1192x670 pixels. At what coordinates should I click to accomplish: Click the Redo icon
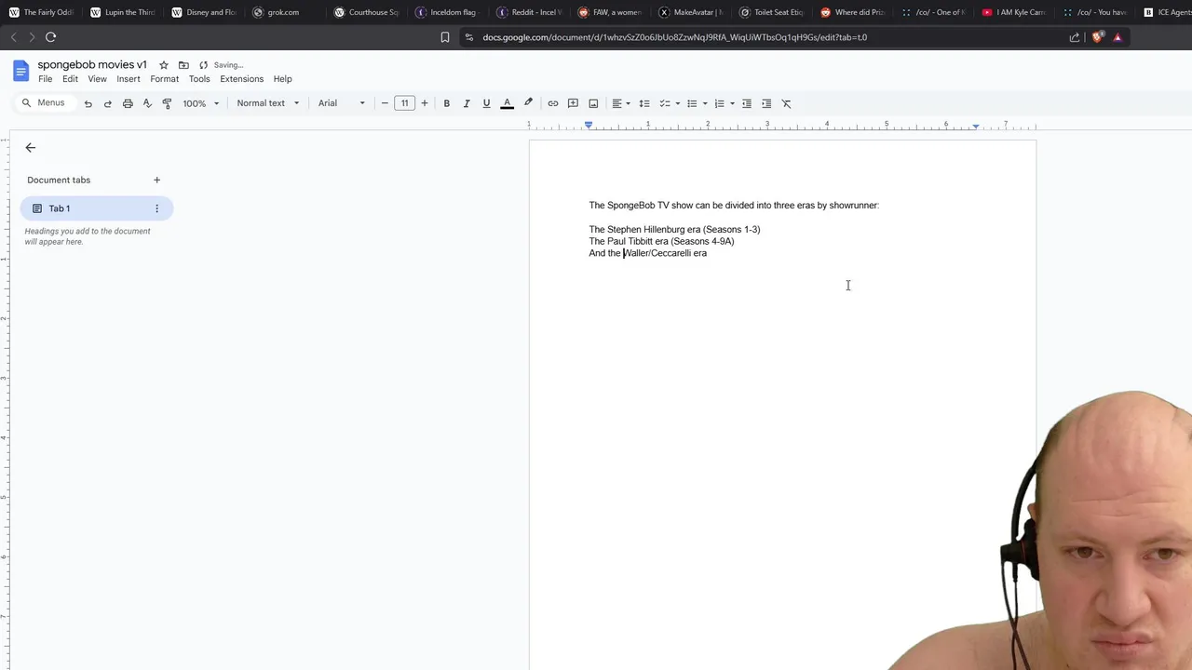tap(108, 103)
